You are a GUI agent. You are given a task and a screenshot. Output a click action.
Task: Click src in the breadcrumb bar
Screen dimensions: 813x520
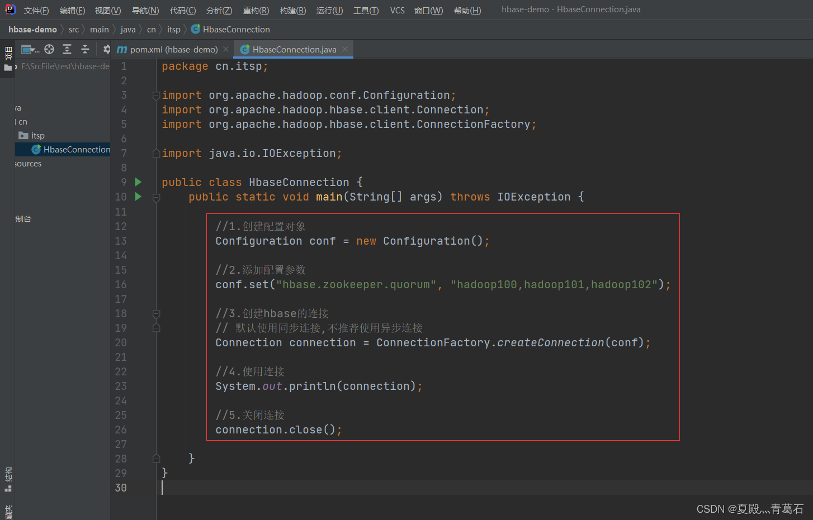(74, 30)
